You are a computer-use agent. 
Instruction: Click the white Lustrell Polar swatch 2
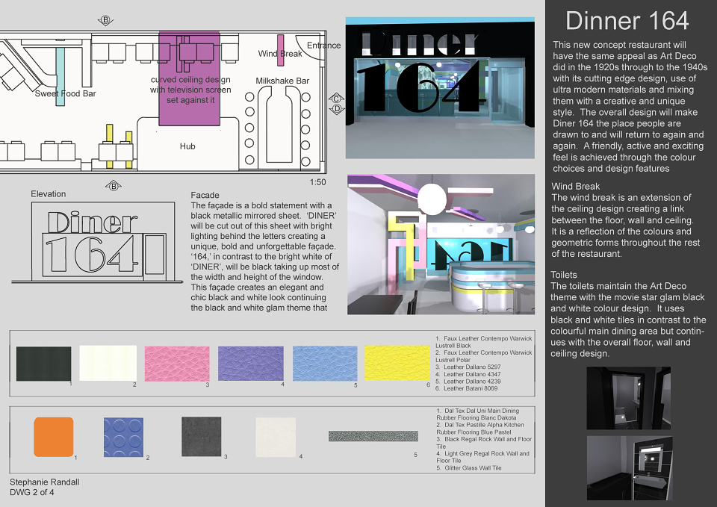tap(108, 363)
